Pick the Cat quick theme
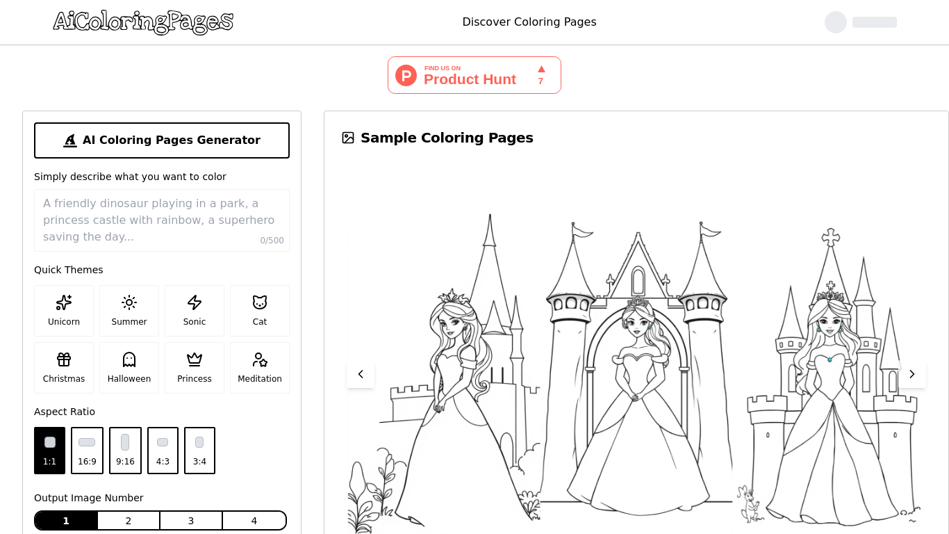This screenshot has width=949, height=534. pyautogui.click(x=260, y=310)
